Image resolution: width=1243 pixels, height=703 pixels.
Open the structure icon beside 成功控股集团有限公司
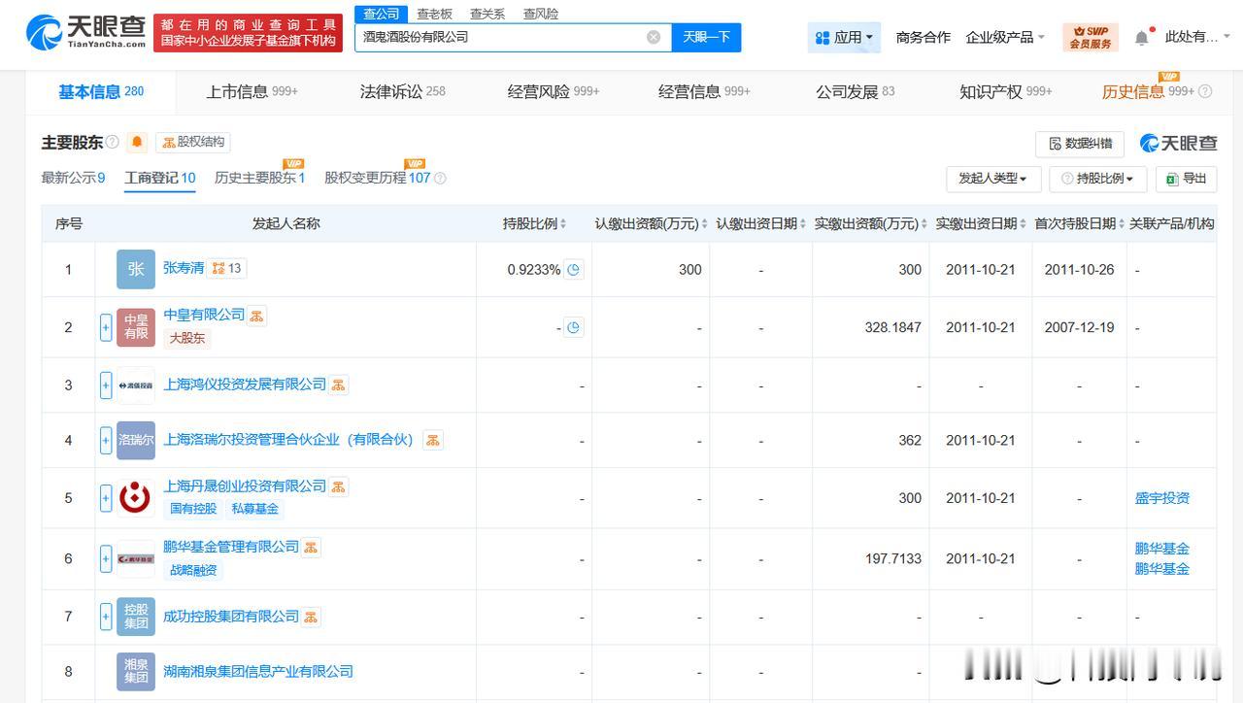[x=311, y=617]
